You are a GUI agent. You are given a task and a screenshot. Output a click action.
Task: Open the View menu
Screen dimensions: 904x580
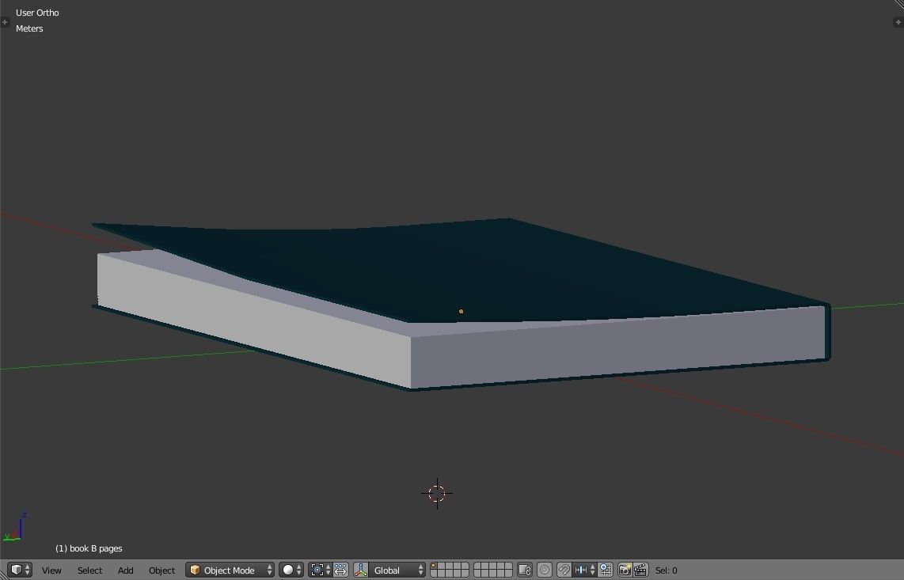(x=51, y=571)
